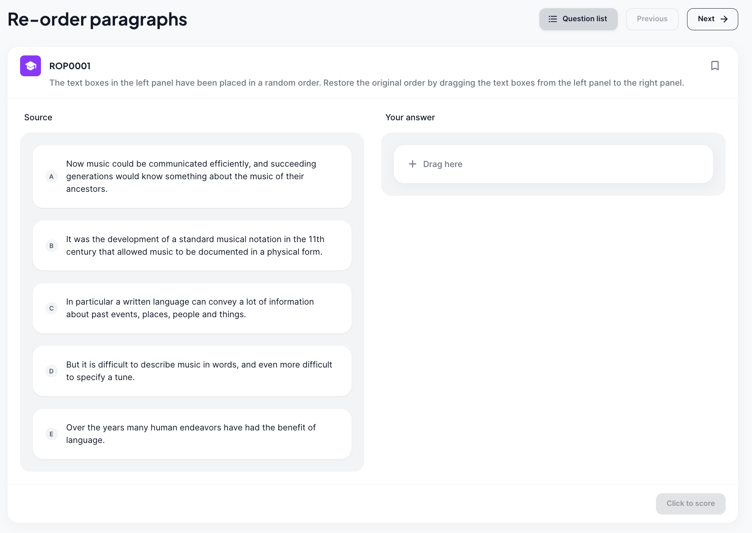Select paragraph starting 'Over the years many human'
This screenshot has width=752, height=533.
pyautogui.click(x=192, y=434)
